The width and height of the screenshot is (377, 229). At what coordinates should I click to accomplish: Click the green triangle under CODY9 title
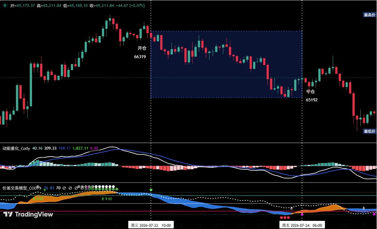click(45, 190)
